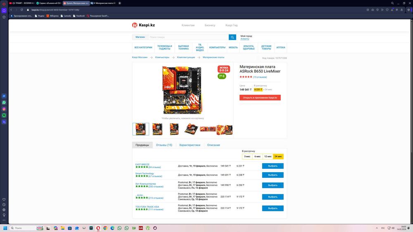Open uTorrent from the taskbar
The width and height of the screenshot is (413, 232).
click(148, 228)
